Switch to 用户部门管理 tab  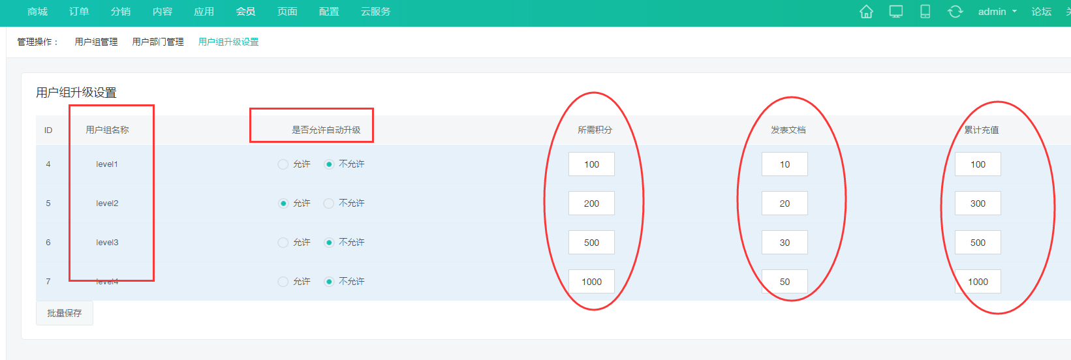pos(158,42)
